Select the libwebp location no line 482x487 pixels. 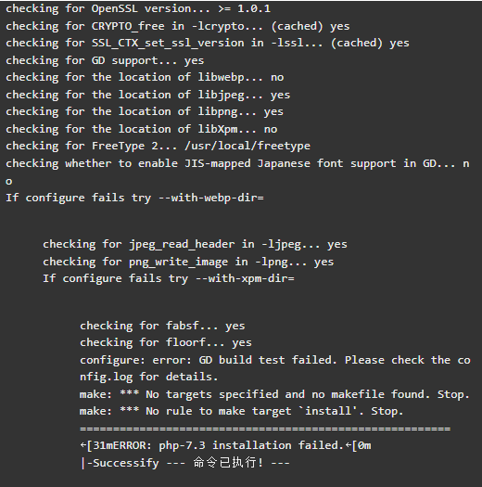[145, 78]
